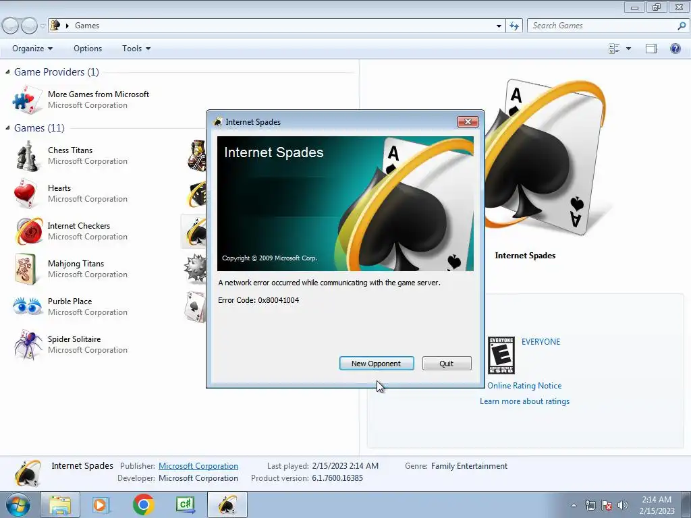Image resolution: width=691 pixels, height=518 pixels.
Task: Select the Internet Checkers icon
Action: 28,231
